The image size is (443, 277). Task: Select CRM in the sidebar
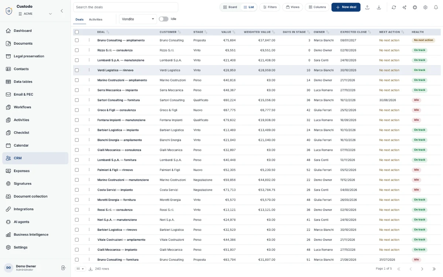point(35,158)
